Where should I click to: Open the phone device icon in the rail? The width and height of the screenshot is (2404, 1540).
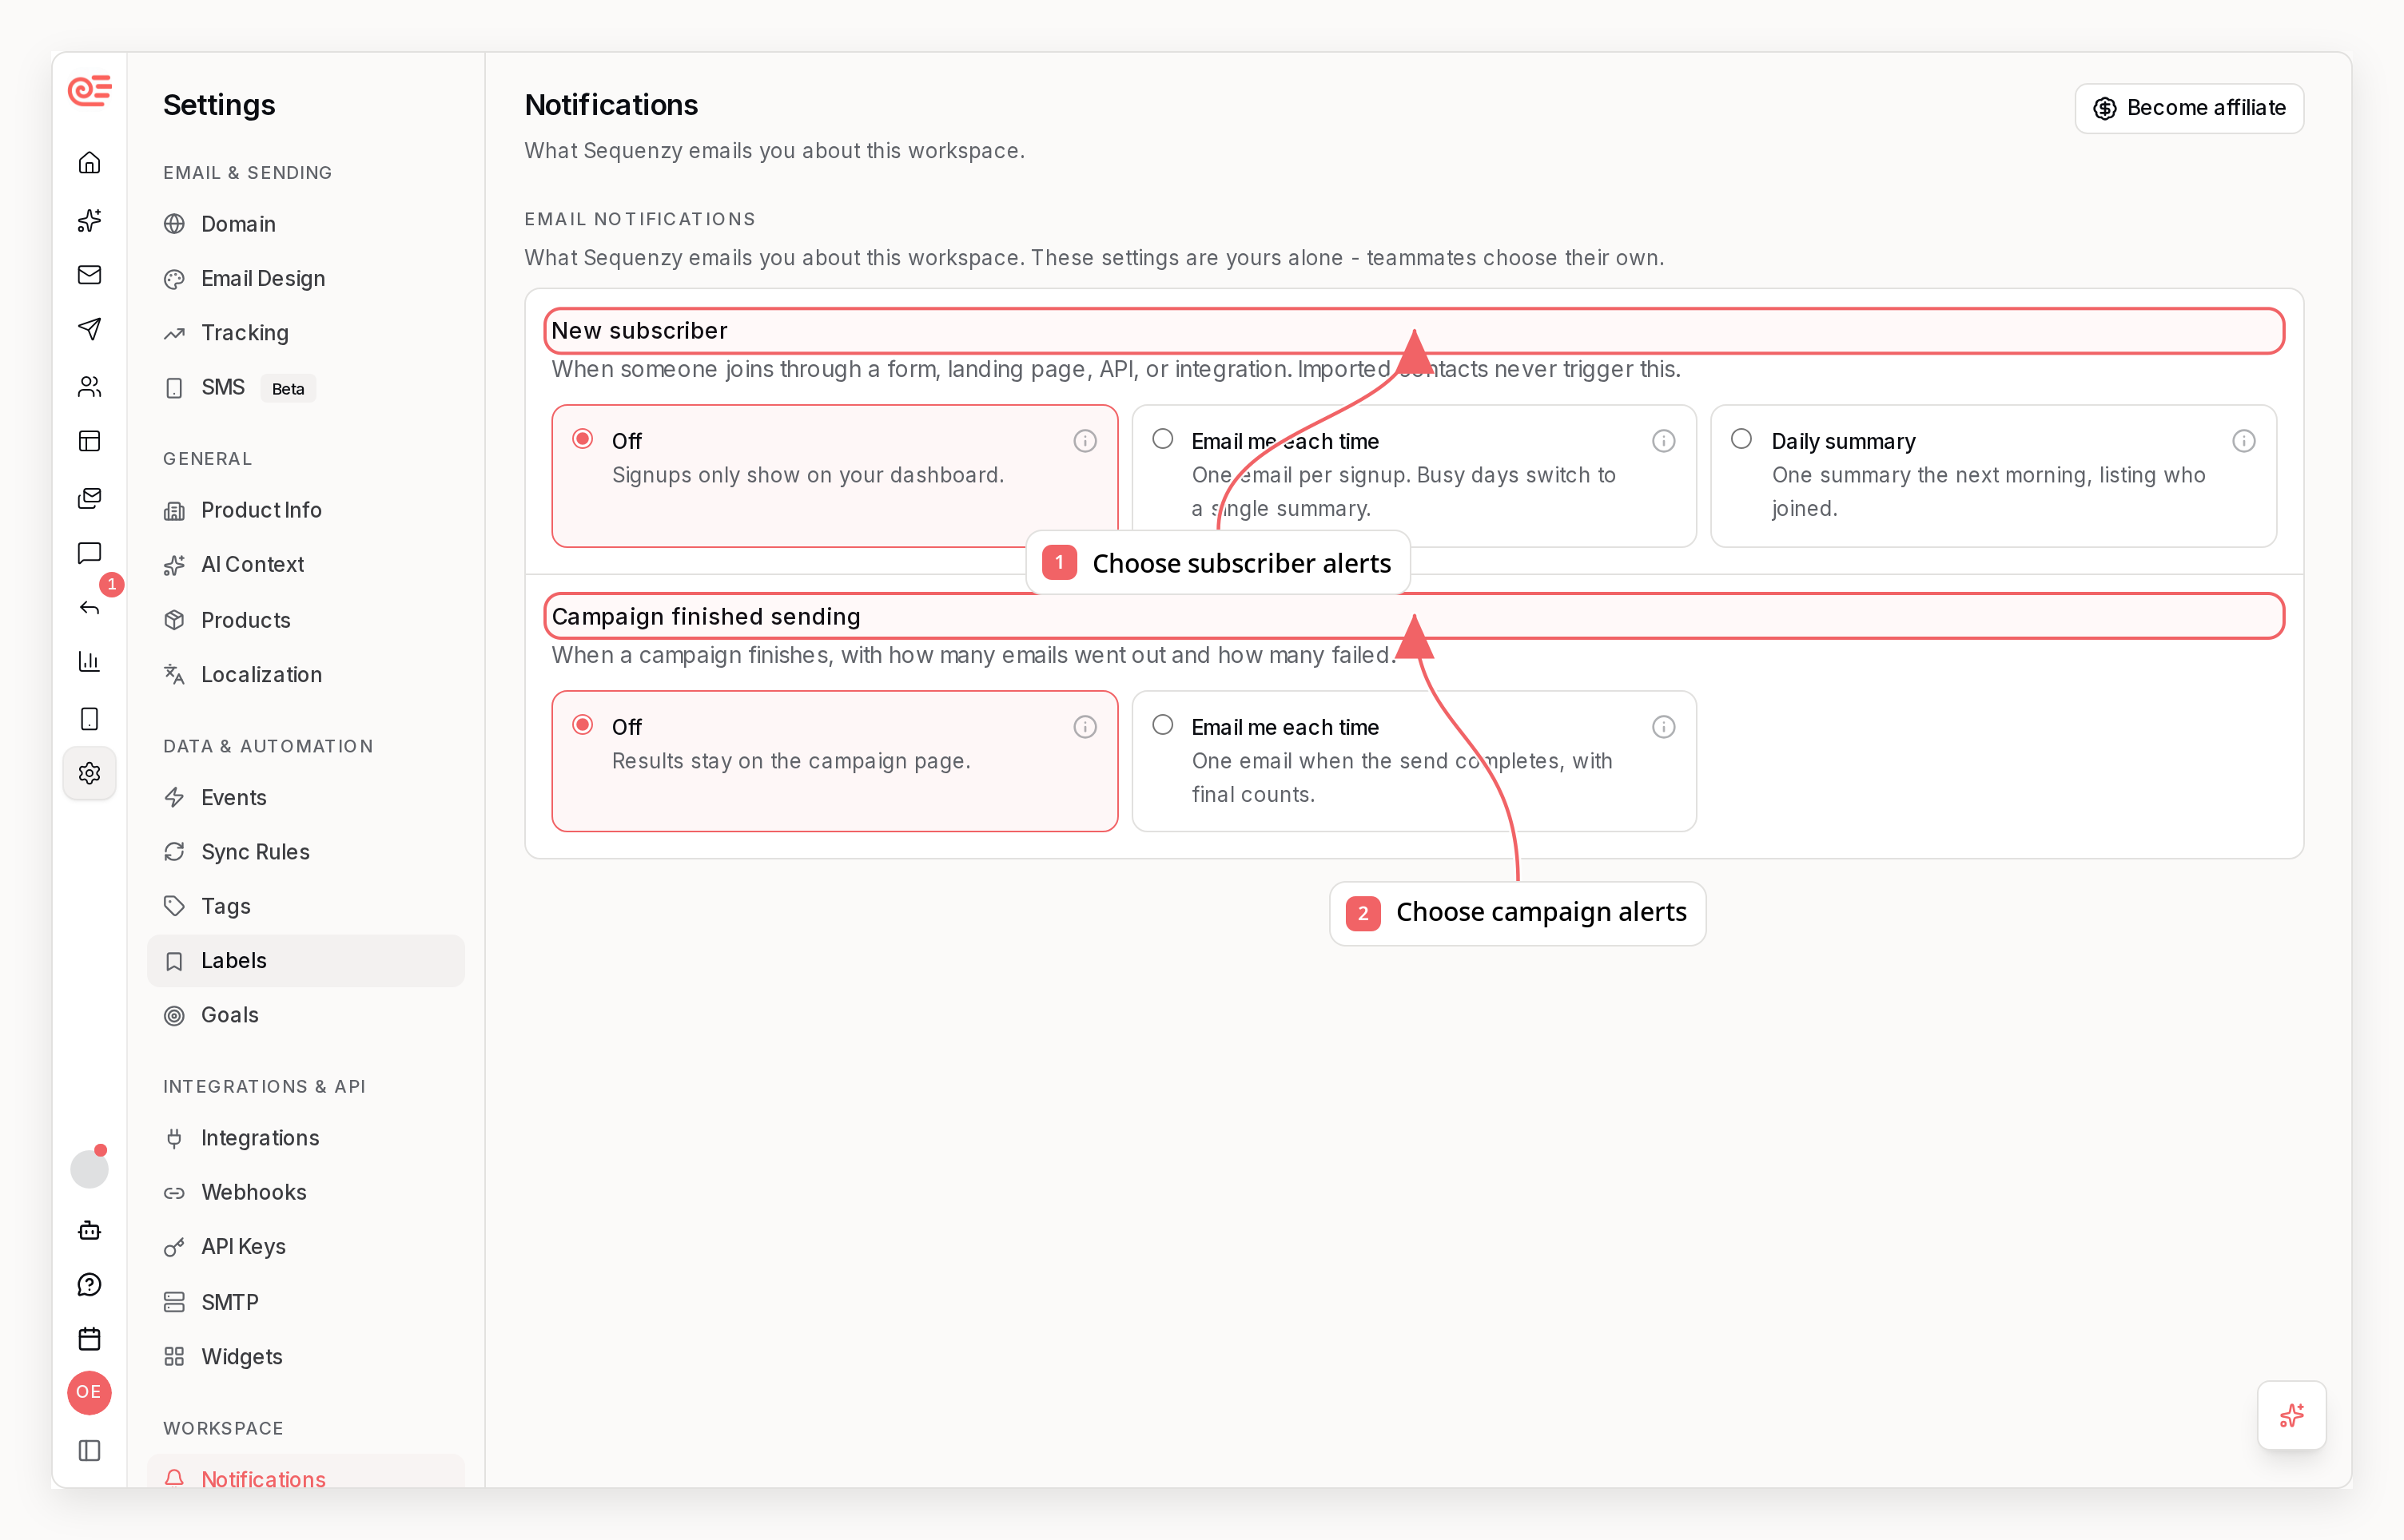[x=89, y=719]
